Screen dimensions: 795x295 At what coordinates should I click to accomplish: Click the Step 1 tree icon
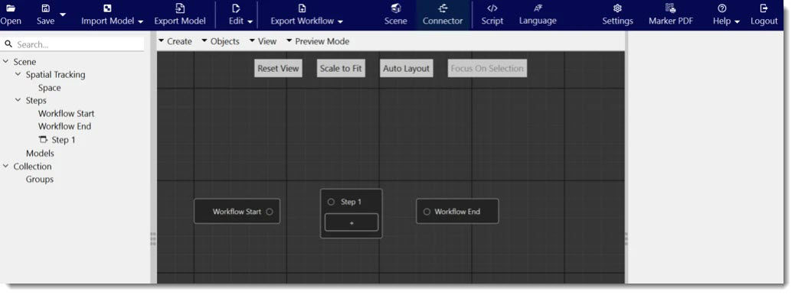coord(43,140)
